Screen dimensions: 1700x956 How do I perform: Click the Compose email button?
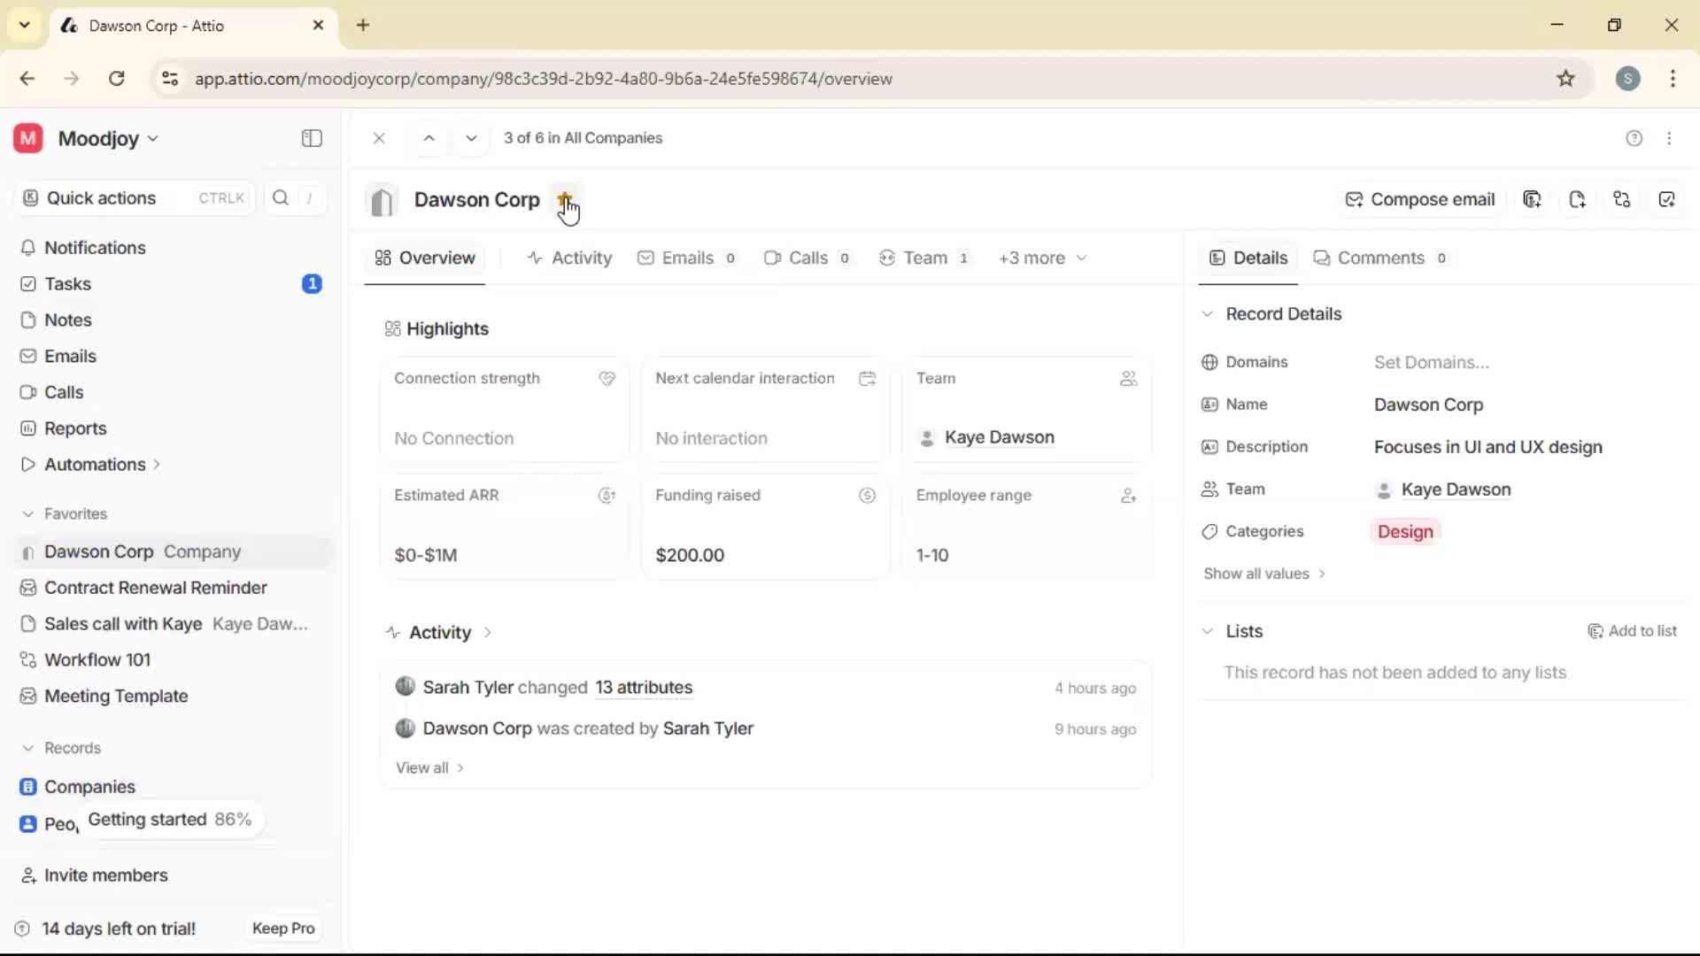coord(1420,199)
